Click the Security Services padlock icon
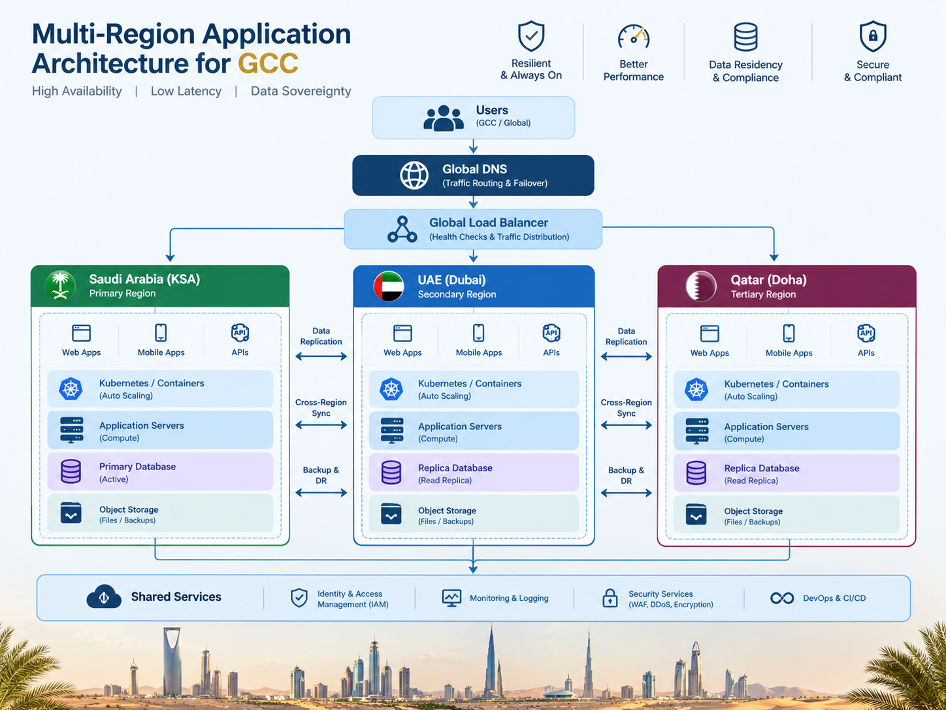 610,598
